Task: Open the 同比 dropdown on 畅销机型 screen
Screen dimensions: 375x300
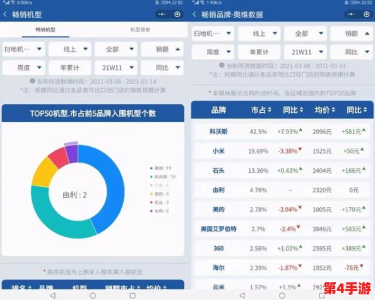Action: click(x=162, y=68)
